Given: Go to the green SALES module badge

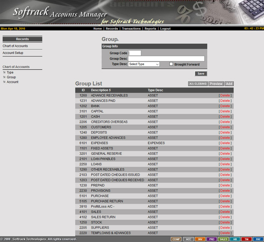Looking at the screenshot, I should [223, 239].
